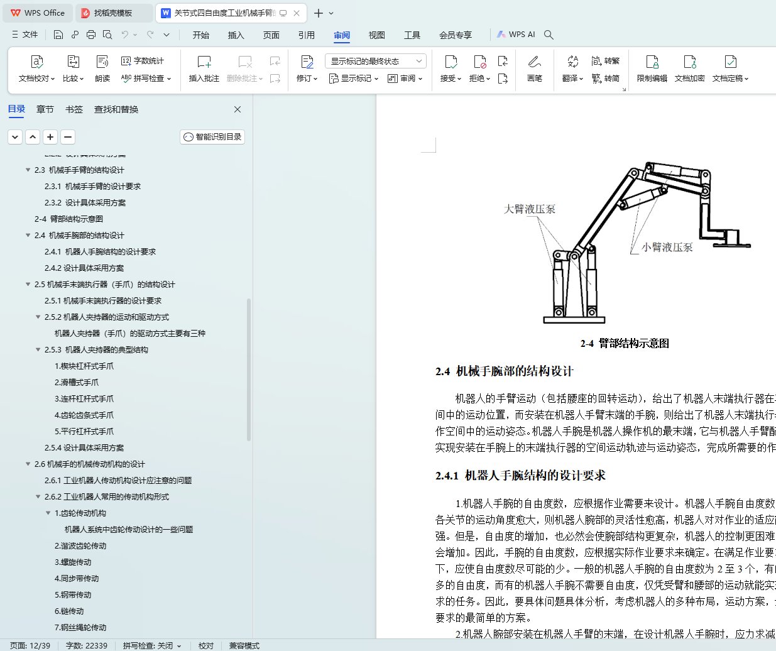Click 校对 in the status bar
The width and height of the screenshot is (776, 651).
(x=206, y=645)
